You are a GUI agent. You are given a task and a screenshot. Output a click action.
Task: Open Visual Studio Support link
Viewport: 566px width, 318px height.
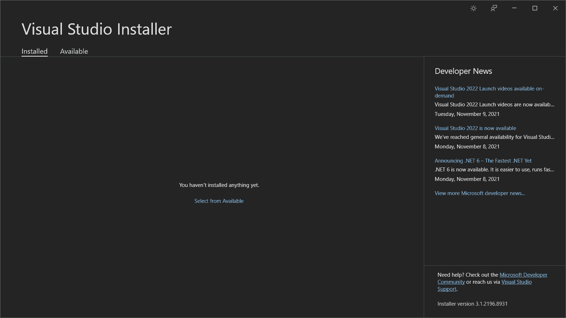point(516,282)
